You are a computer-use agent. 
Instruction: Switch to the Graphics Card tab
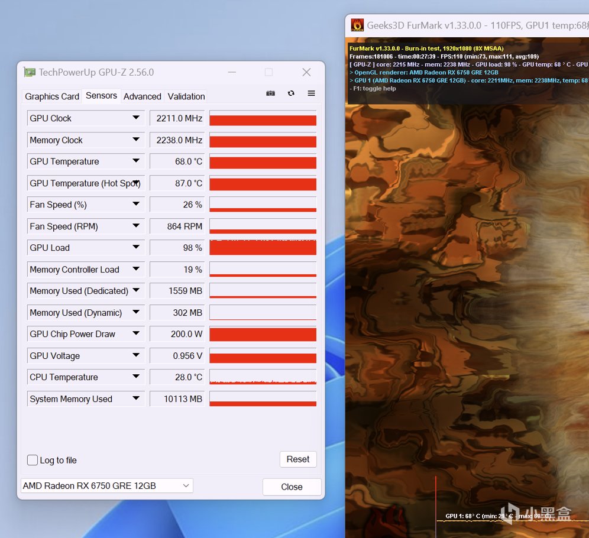tap(52, 96)
